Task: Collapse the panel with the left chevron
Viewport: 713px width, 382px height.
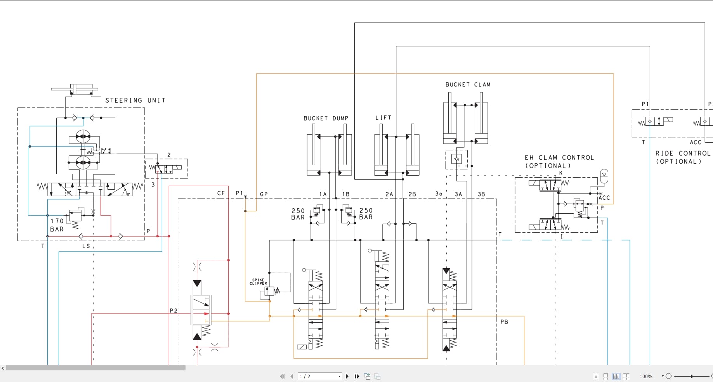Action: 3,369
